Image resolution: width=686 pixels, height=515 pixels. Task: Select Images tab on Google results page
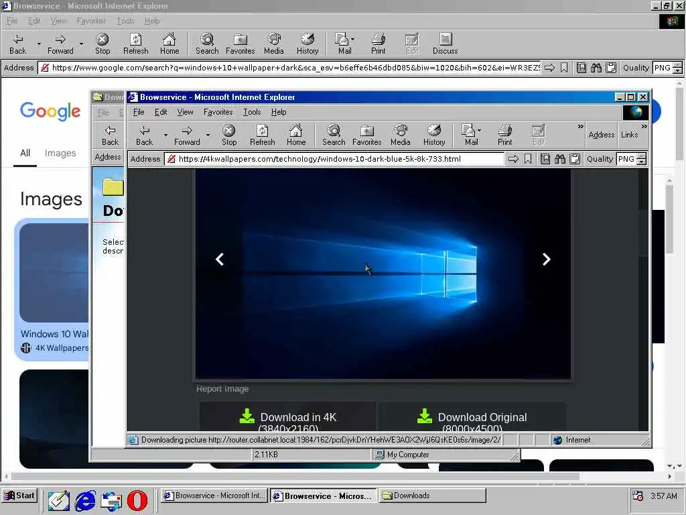(60, 154)
